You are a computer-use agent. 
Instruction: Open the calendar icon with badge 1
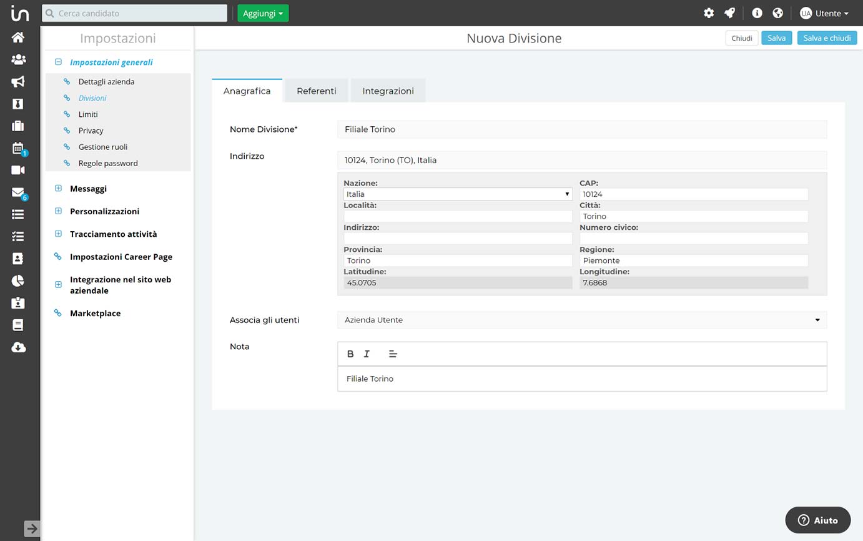pyautogui.click(x=18, y=148)
